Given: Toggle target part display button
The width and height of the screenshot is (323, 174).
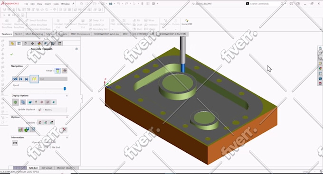Looking at the screenshot, I should pos(30,102).
